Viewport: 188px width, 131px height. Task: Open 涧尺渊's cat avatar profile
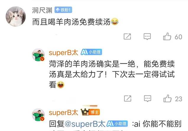(16, 17)
